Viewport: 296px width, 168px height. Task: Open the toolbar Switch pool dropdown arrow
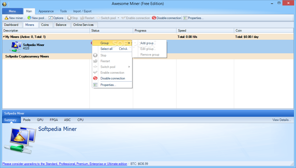pyautogui.click(x=118, y=18)
